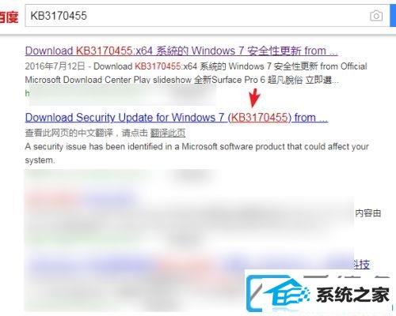Follow the 翻译此页 translate link

pos(168,133)
